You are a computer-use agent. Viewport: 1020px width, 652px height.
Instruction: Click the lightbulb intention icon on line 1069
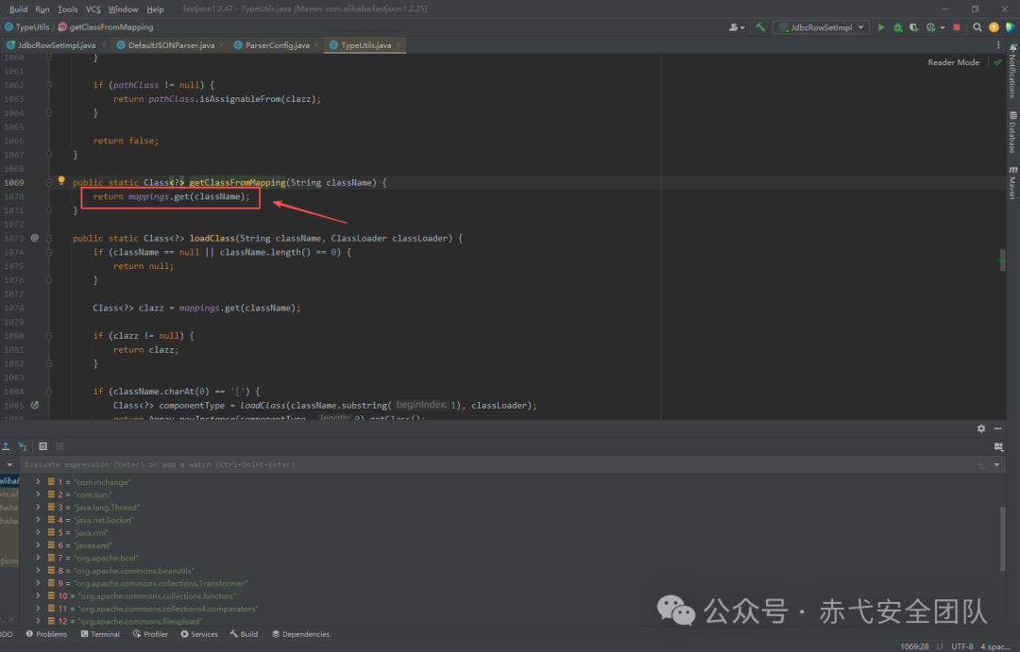(x=61, y=181)
